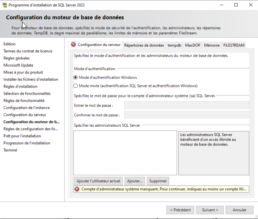Click Sélection de fonctionnalités step

tap(27, 94)
